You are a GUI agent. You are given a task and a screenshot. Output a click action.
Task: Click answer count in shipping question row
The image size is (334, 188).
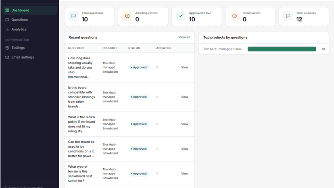click(x=157, y=67)
